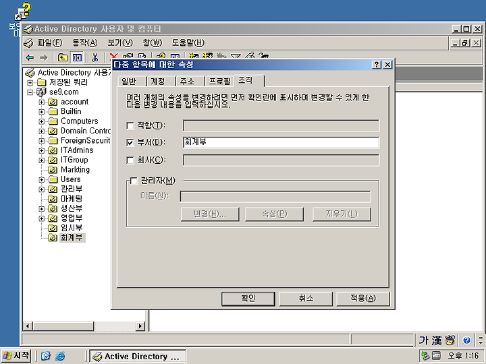Screen dimensions: 486x364
Task: Check the 직함(T) checkbox
Action: pos(130,125)
